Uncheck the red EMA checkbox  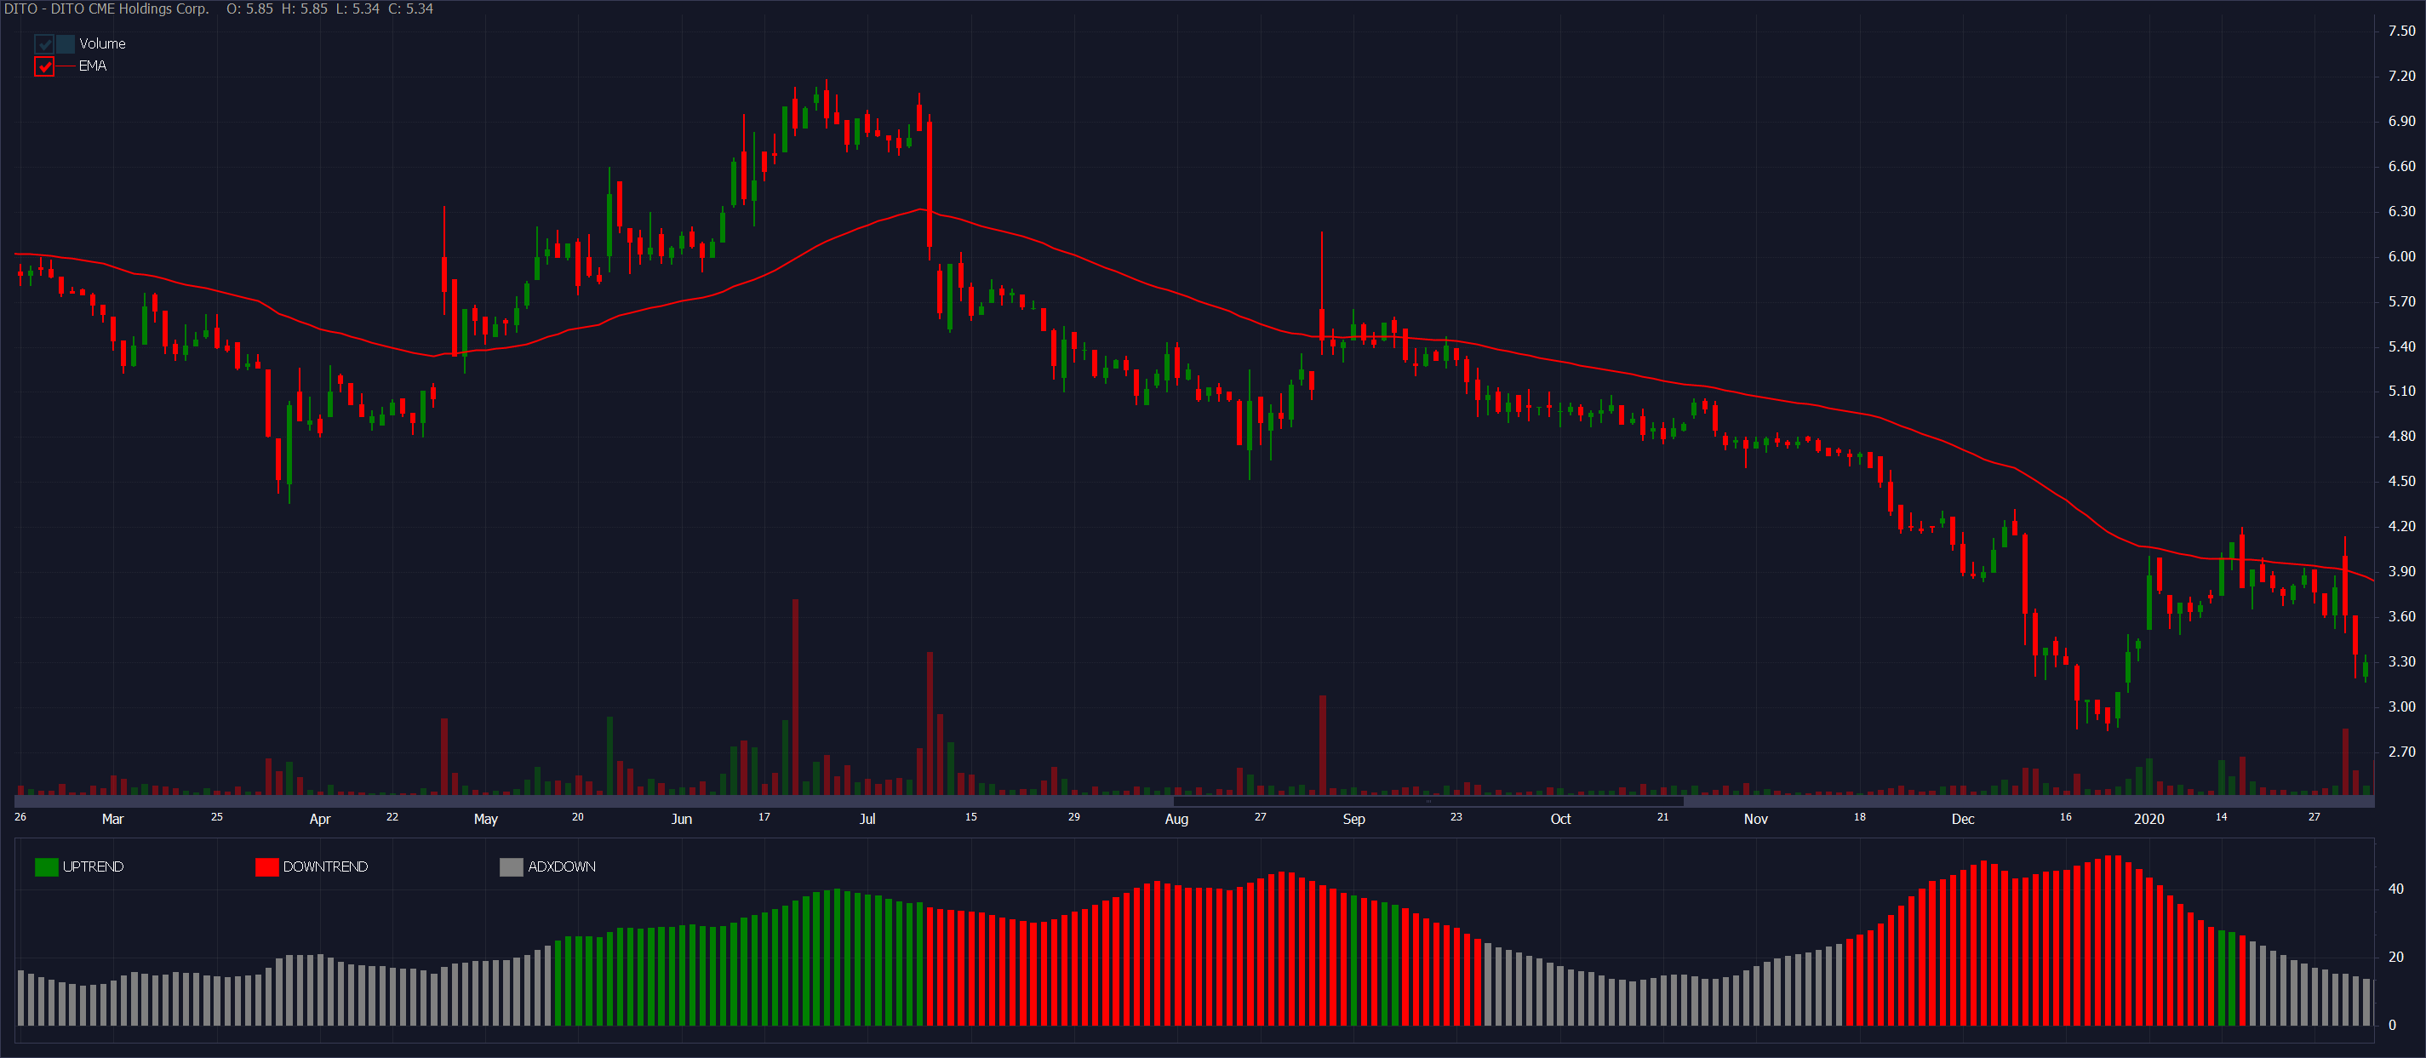pyautogui.click(x=44, y=66)
